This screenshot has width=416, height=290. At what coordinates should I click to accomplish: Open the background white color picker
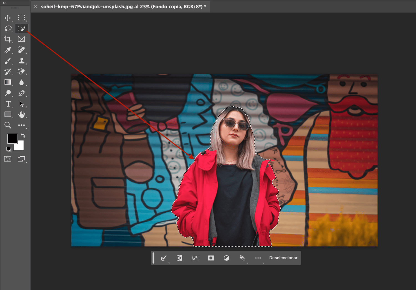tap(20, 146)
